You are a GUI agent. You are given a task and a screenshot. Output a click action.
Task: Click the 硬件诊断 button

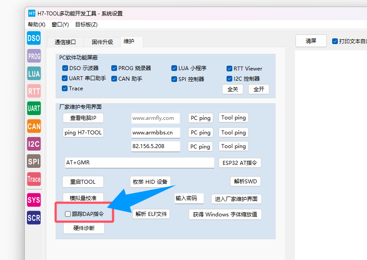(x=84, y=228)
